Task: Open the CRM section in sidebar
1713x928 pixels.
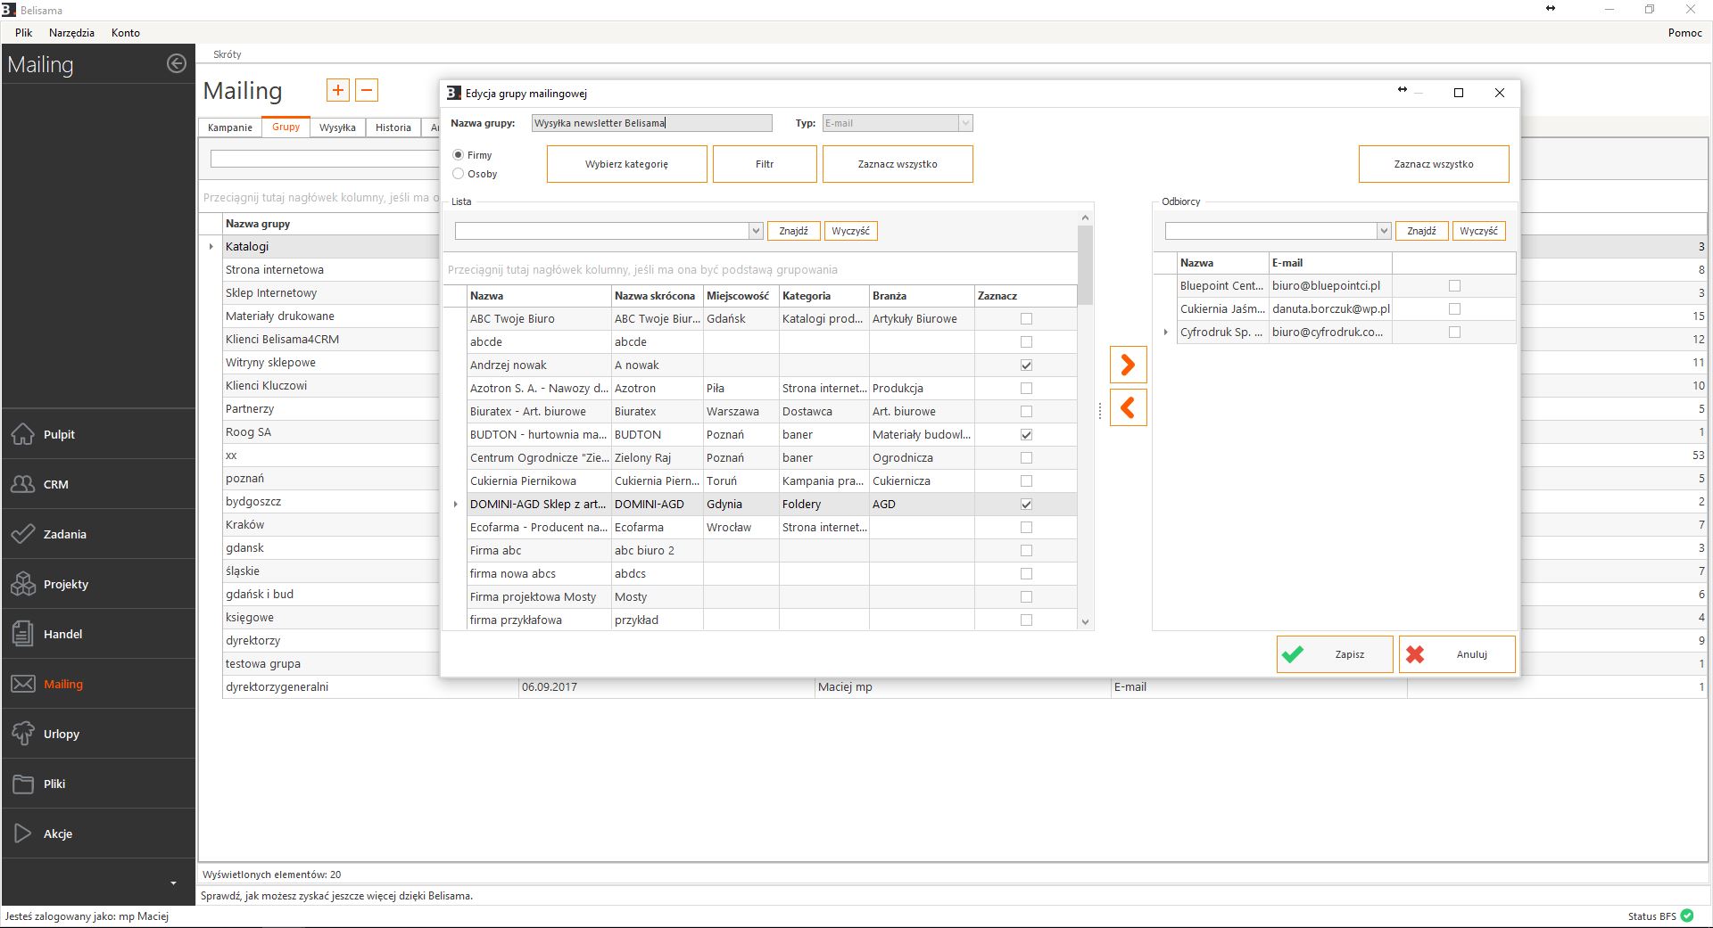Action: click(55, 484)
